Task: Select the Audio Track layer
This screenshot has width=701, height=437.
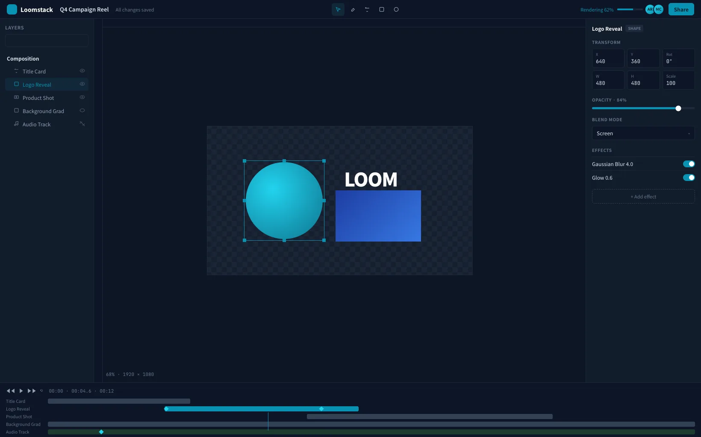Action: (47, 124)
